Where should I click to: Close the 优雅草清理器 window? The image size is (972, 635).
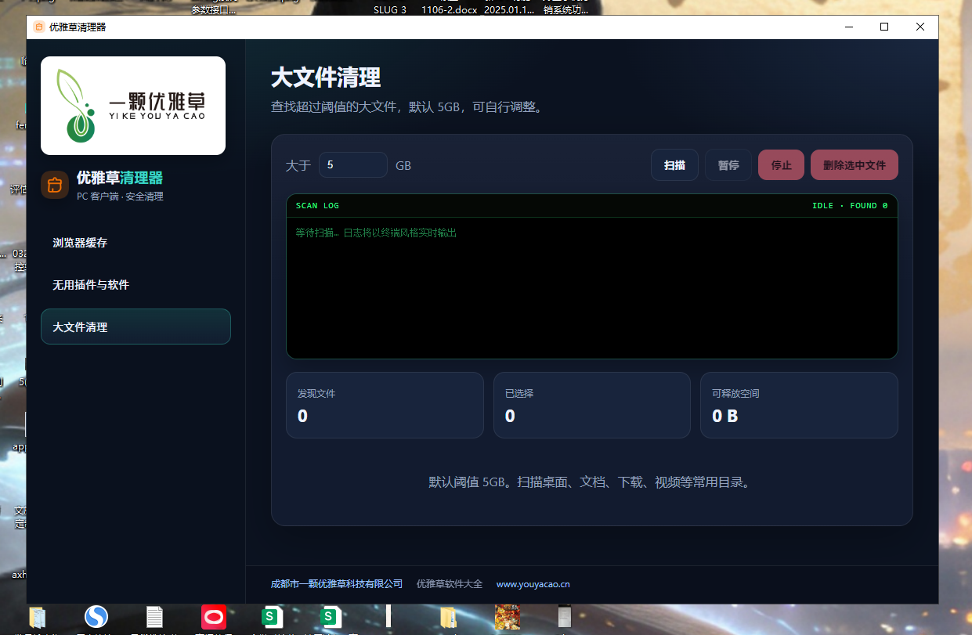coord(920,27)
